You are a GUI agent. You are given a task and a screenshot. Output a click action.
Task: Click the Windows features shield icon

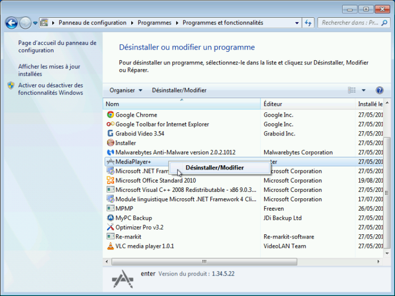pos(11,85)
